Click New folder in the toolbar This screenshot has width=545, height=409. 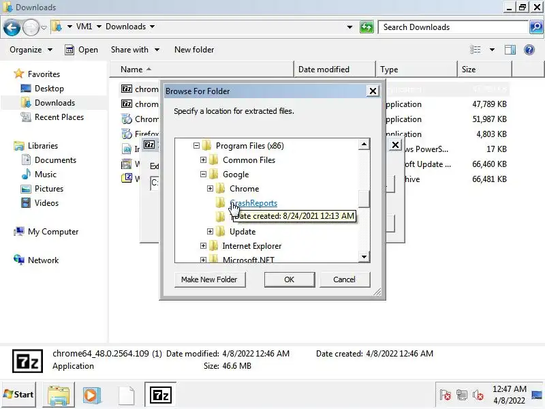pos(194,50)
